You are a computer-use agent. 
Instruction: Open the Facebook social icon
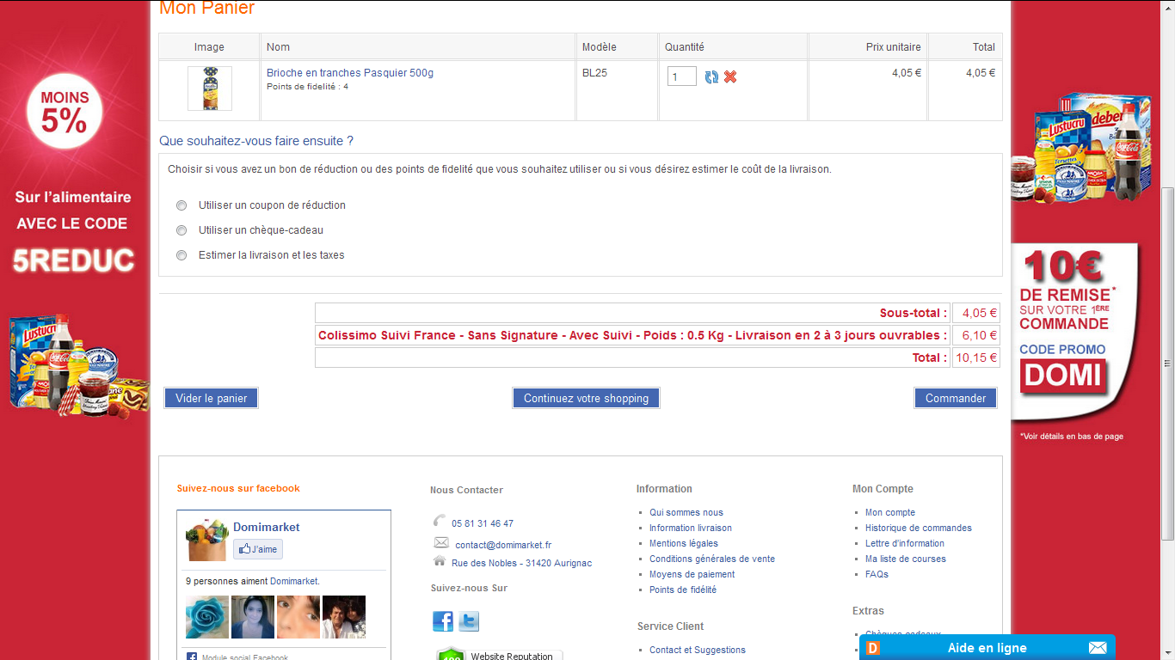[x=443, y=621]
